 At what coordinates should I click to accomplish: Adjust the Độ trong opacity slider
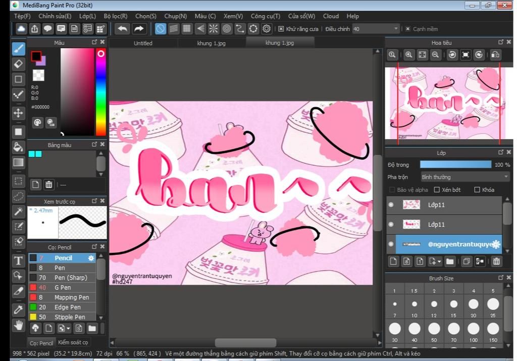point(456,164)
